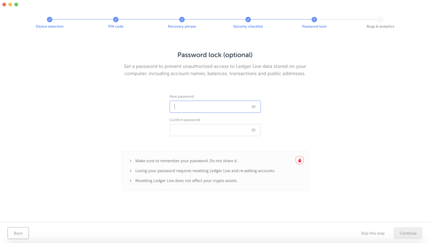Show the New password with eye icon

(253, 106)
